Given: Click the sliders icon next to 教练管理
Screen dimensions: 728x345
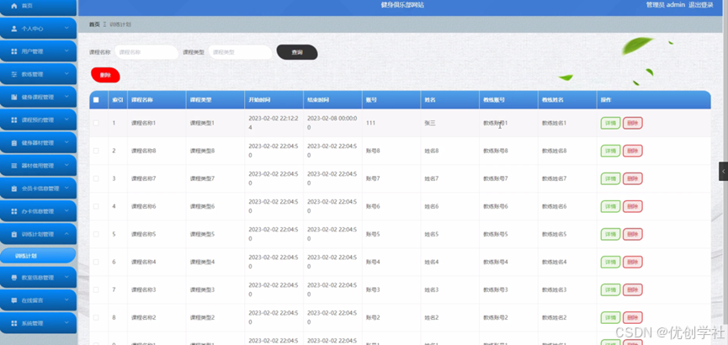Looking at the screenshot, I should (x=13, y=74).
